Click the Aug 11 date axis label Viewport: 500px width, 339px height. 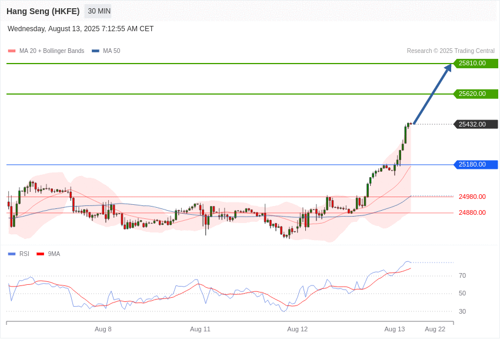pyautogui.click(x=200, y=329)
